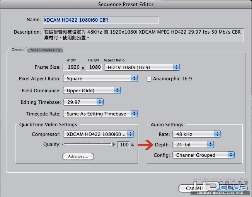Image resolution: width=252 pixels, height=197 pixels.
Task: Open the Compressor XDCAM HD422 dropdown
Action: [98, 134]
